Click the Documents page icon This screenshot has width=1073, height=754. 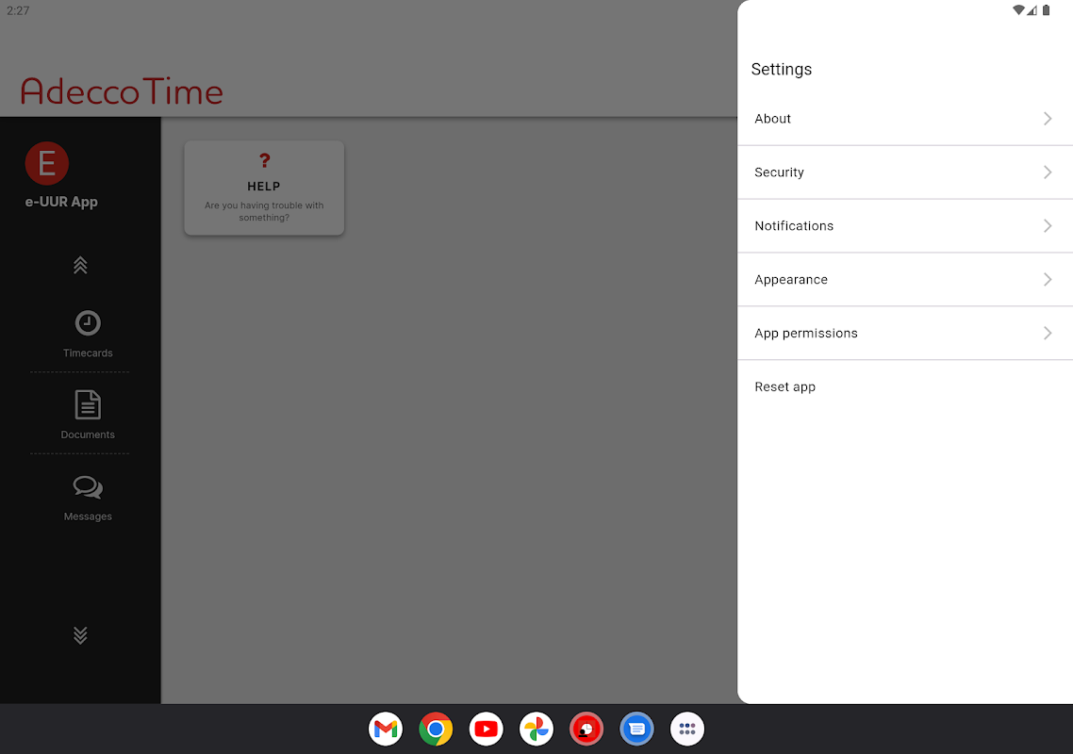coord(88,405)
